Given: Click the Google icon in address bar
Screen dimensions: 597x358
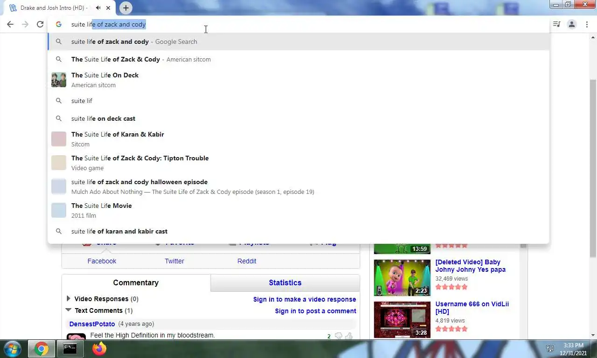Looking at the screenshot, I should pos(59,24).
